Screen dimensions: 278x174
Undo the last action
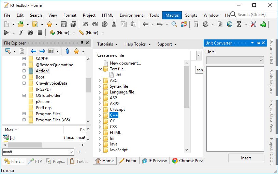click(86, 24)
